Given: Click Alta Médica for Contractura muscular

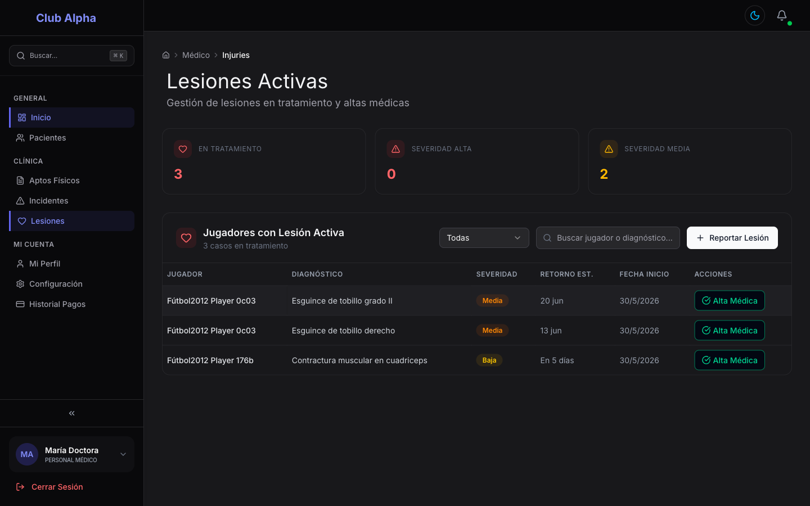Looking at the screenshot, I should (730, 360).
